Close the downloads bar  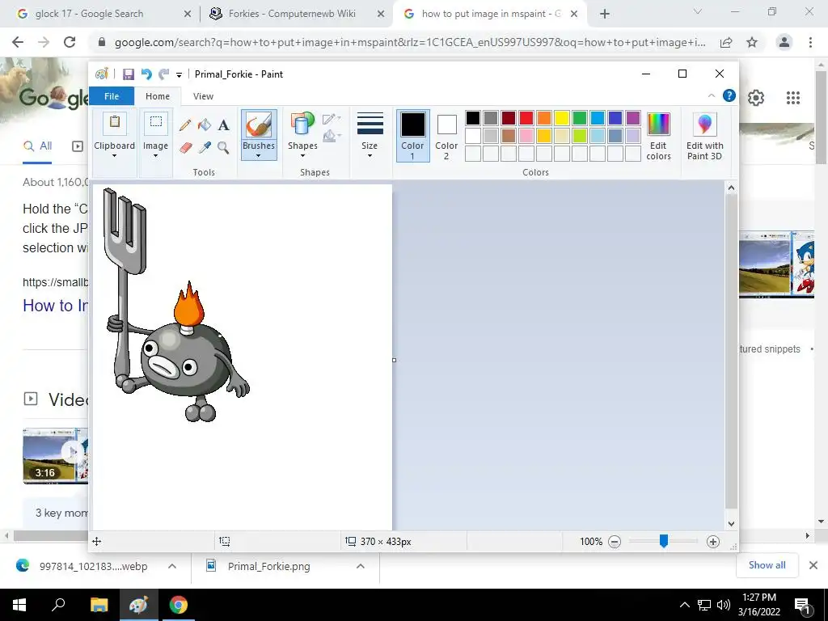813,565
